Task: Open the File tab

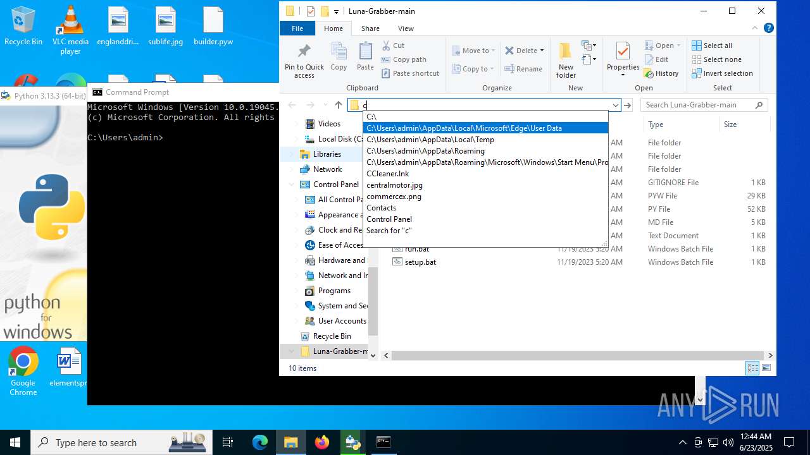Action: coord(297,28)
